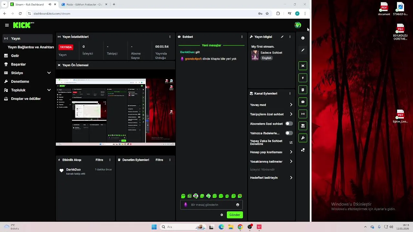The width and height of the screenshot is (413, 232).
Task: Open Kanal Eylemleri panel three-dot menu
Action: coord(290,93)
